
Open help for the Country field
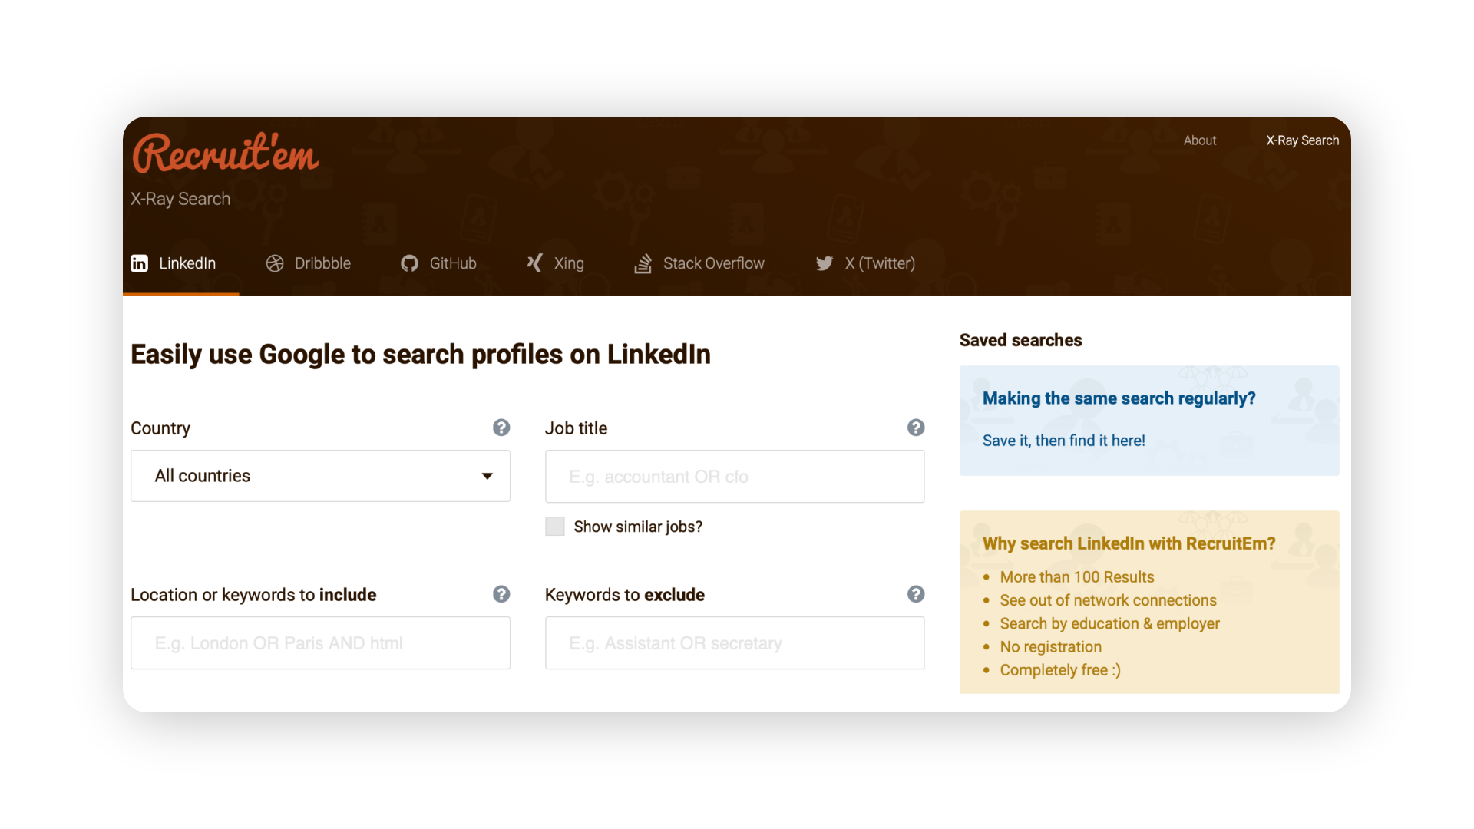501,428
